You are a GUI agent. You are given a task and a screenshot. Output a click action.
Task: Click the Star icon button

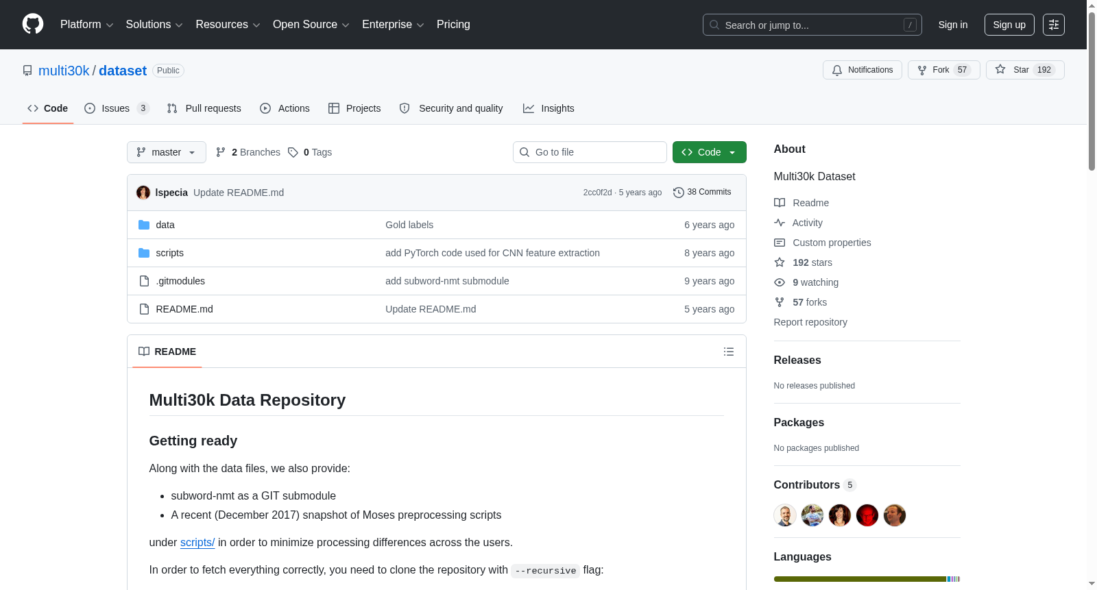pos(1025,70)
